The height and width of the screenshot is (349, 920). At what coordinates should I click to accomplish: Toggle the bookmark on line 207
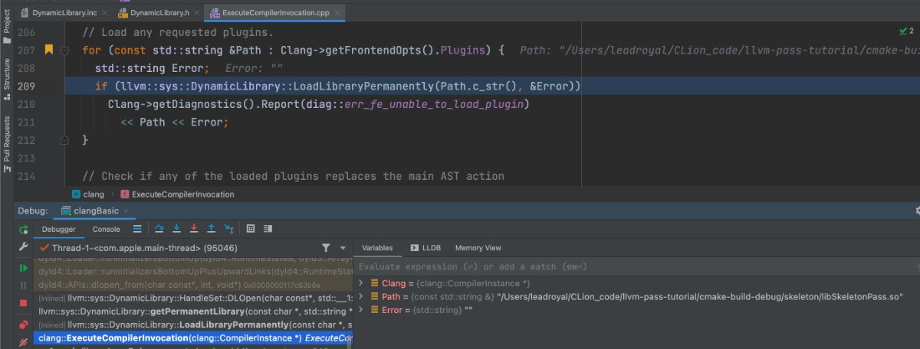(x=49, y=50)
